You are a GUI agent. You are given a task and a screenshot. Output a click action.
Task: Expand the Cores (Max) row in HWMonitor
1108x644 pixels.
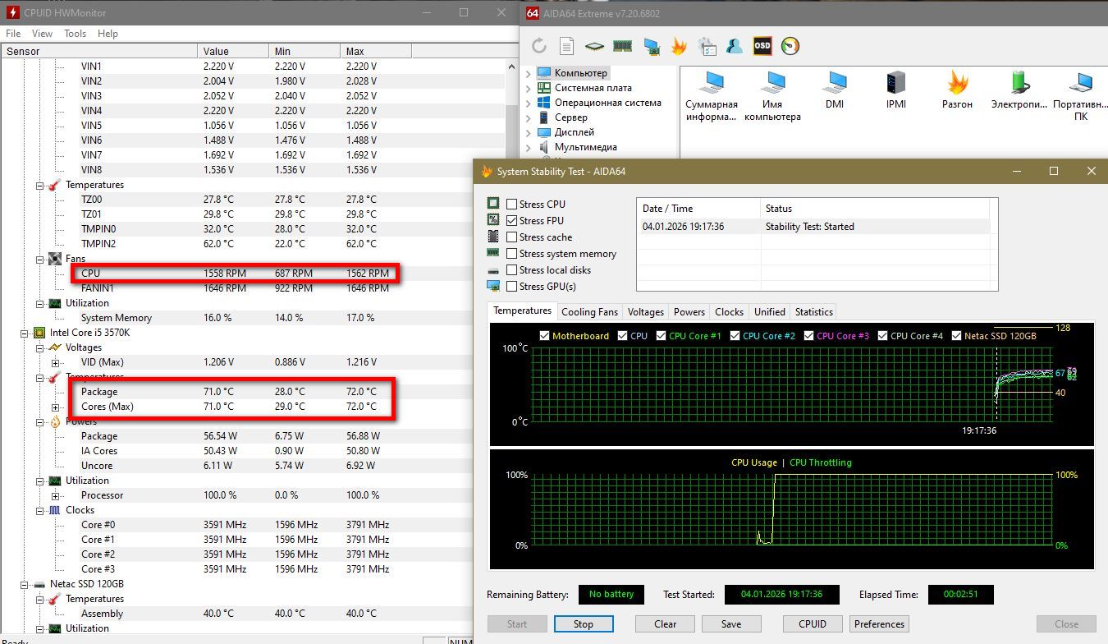[55, 407]
